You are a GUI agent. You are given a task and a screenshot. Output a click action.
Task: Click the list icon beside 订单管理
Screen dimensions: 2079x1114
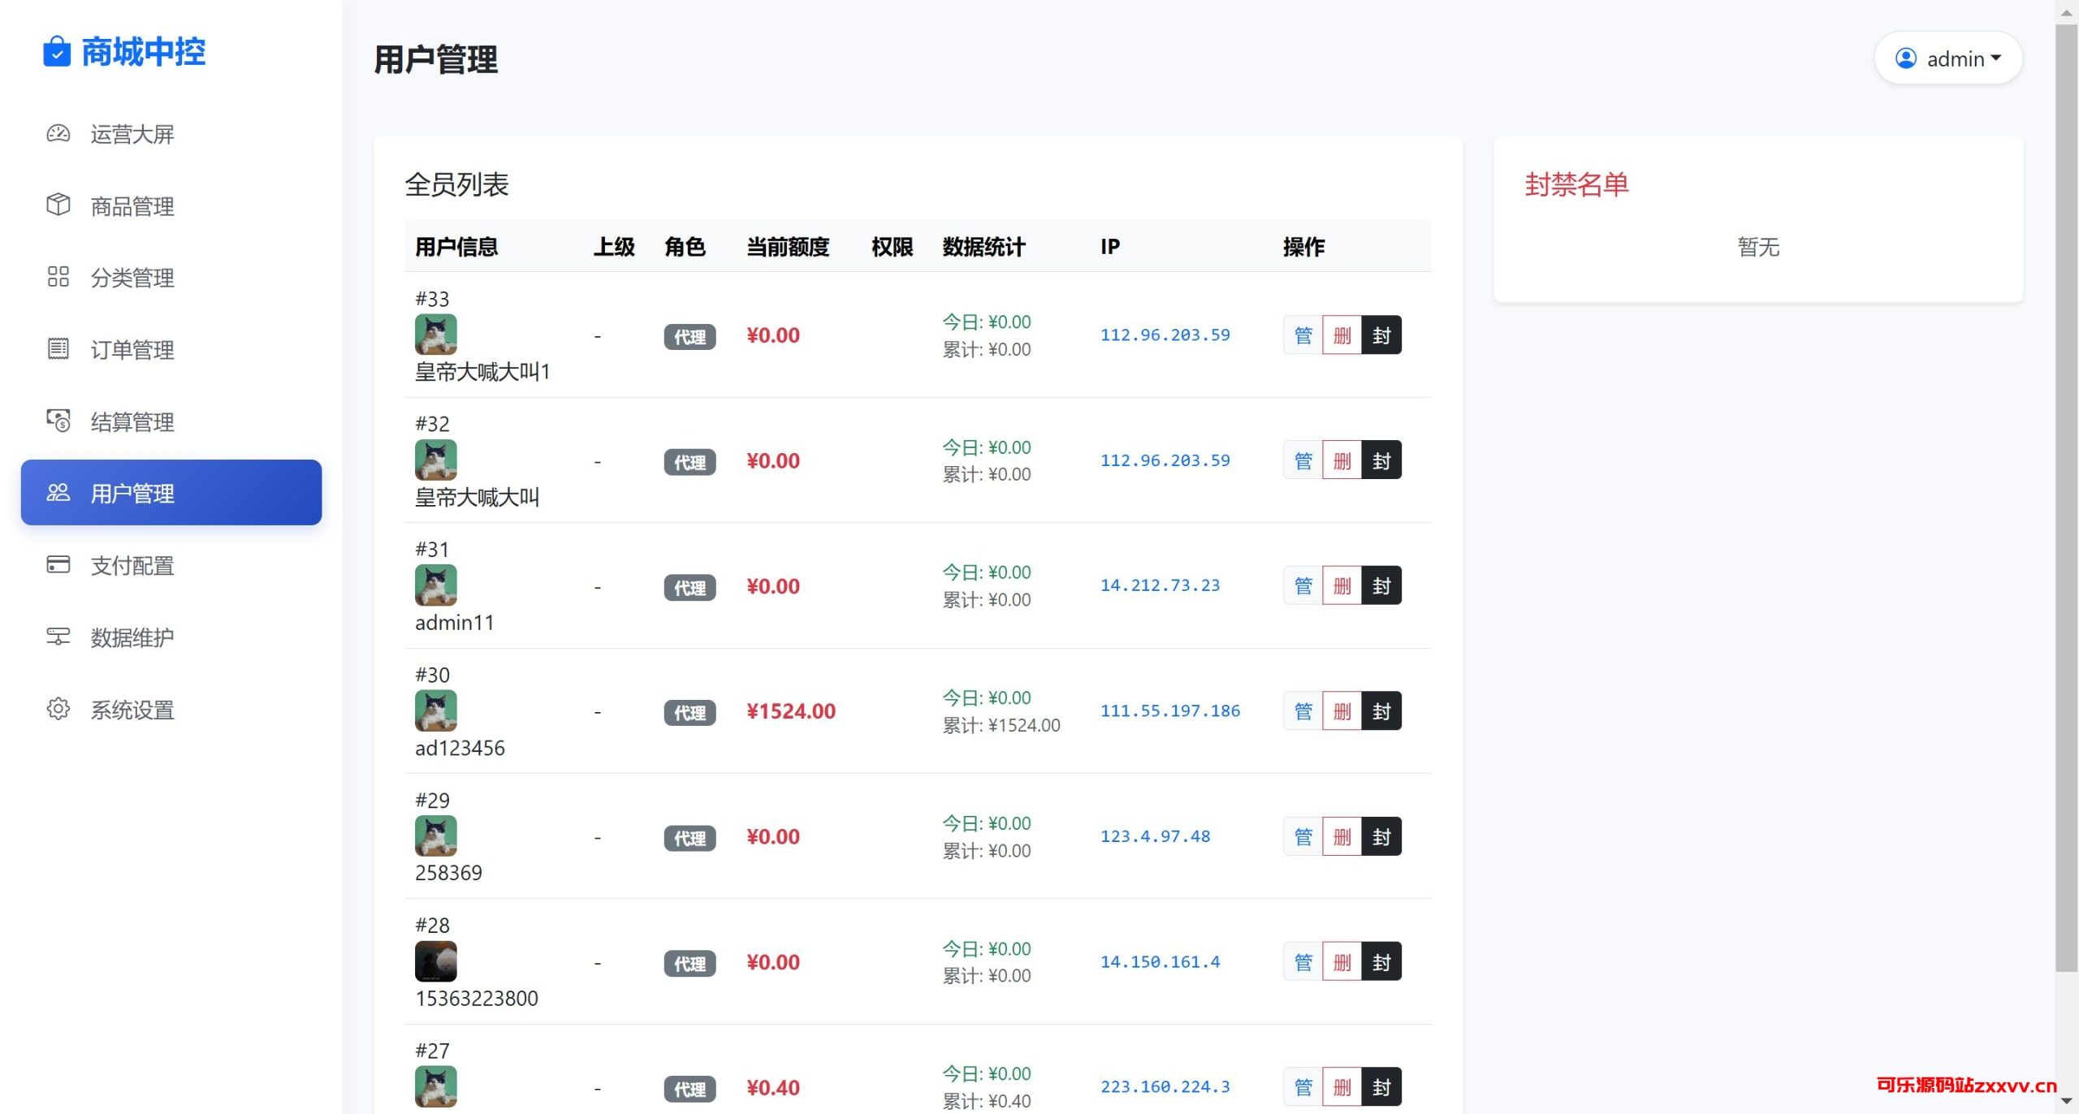click(58, 348)
